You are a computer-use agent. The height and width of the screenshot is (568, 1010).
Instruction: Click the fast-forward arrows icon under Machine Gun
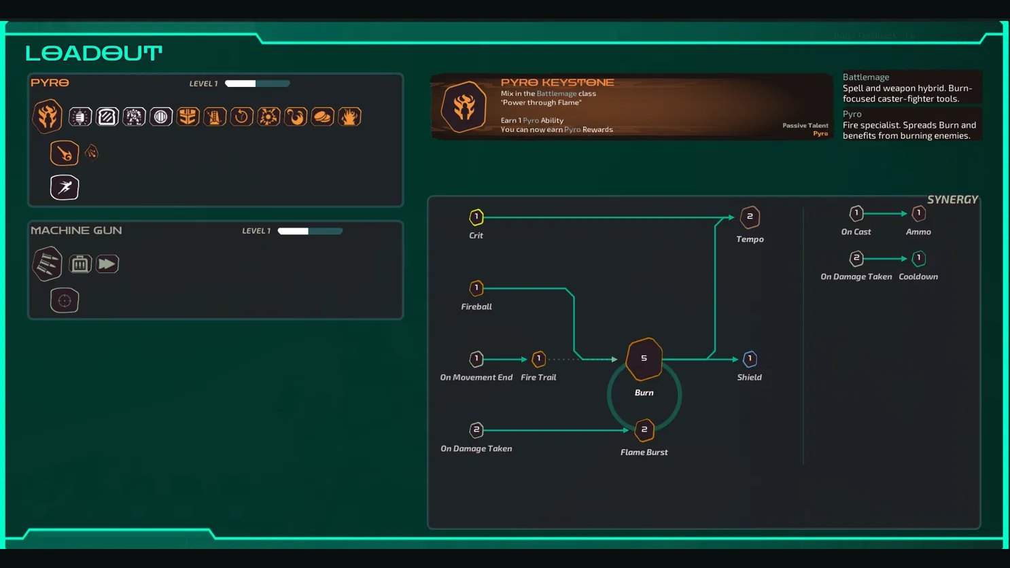[x=107, y=264]
